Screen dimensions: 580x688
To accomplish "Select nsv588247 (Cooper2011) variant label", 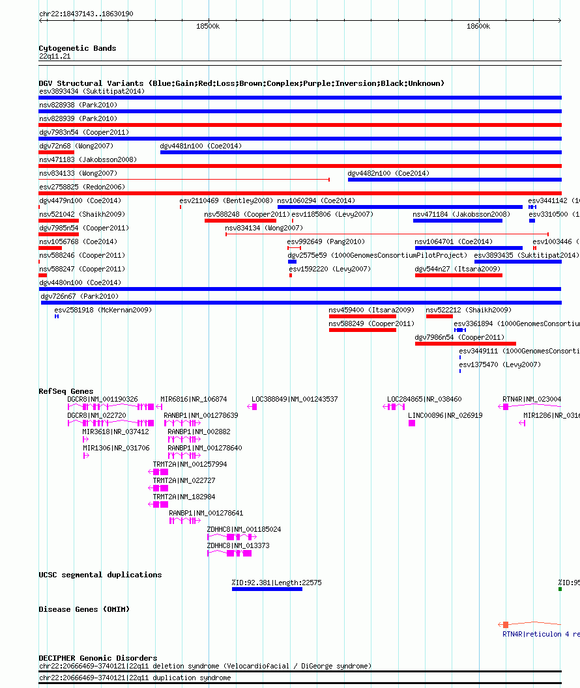I will [x=82, y=269].
